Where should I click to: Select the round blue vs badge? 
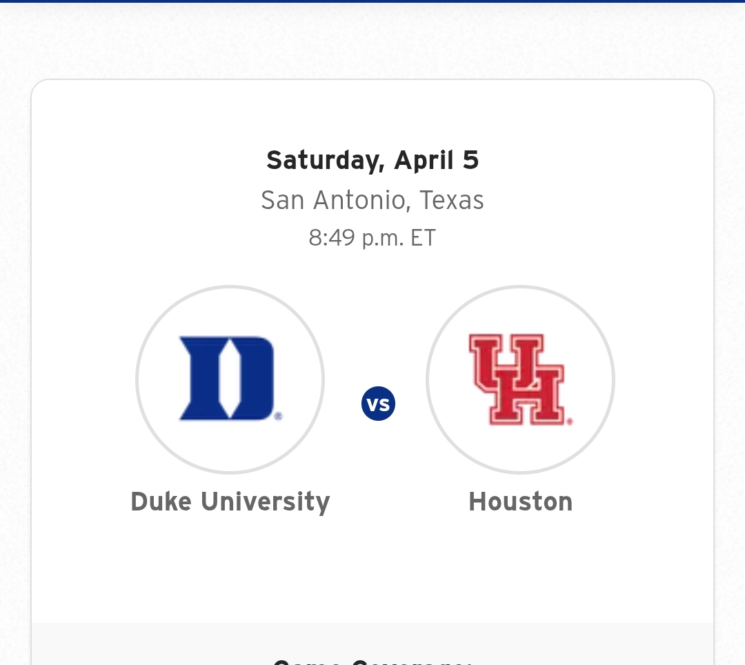[378, 404]
